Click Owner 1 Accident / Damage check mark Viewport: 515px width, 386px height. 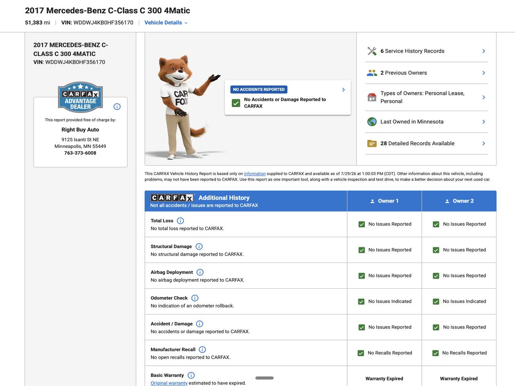[362, 327]
